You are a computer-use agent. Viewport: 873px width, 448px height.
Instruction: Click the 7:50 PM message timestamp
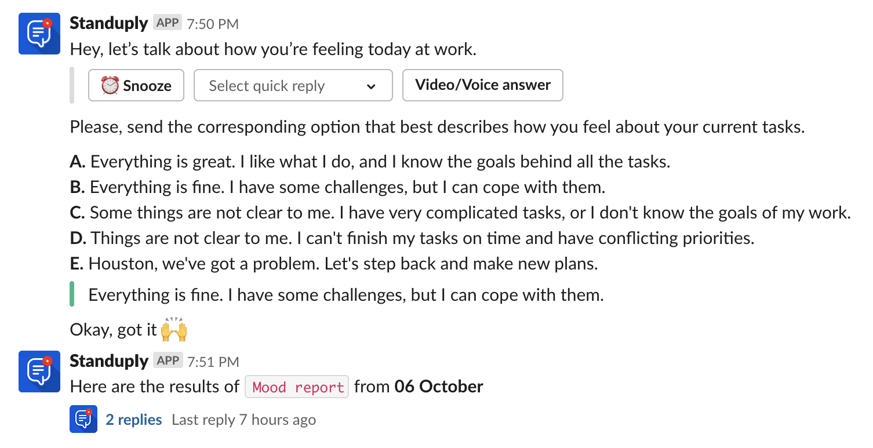coord(213,24)
